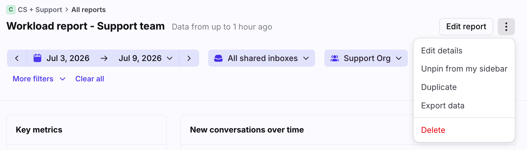Viewport: 527px width, 150px height.
Task: Choose Unpin from my sidebar
Action: [x=464, y=69]
